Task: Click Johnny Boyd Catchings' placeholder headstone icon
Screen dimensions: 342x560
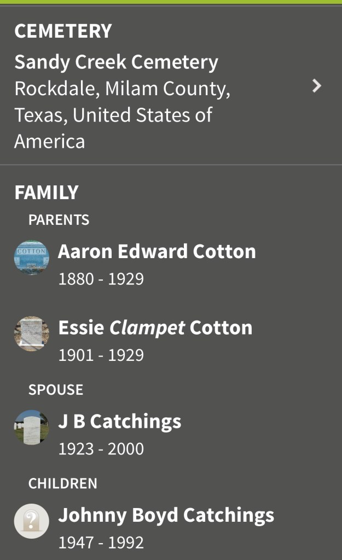Action: point(32,521)
